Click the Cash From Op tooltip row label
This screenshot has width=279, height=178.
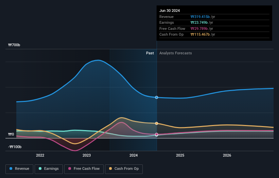coord(171,35)
